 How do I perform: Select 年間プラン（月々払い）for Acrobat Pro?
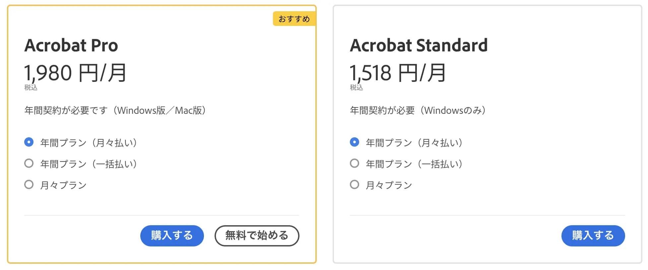point(29,142)
